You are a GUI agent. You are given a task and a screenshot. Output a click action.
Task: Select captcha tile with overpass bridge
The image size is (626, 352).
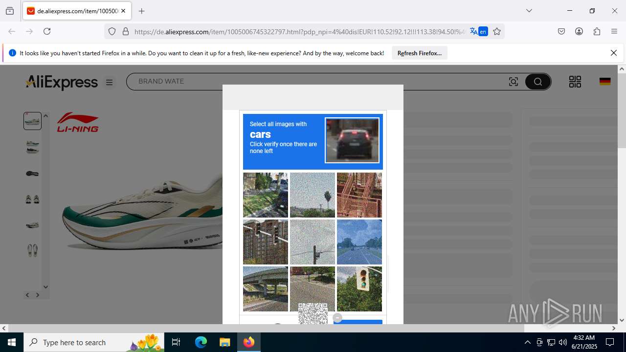[266, 289]
